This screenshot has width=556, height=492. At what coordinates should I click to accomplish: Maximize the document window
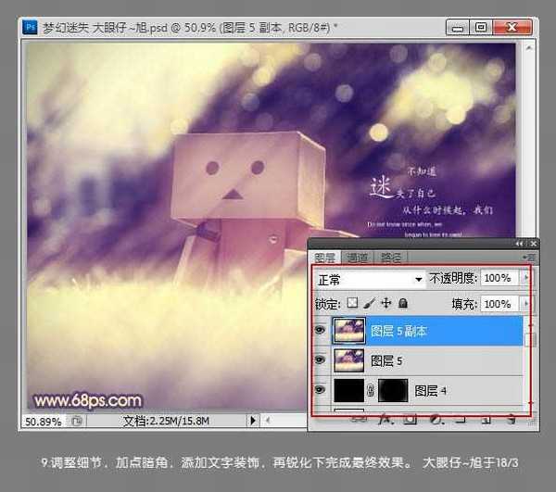coord(481,28)
